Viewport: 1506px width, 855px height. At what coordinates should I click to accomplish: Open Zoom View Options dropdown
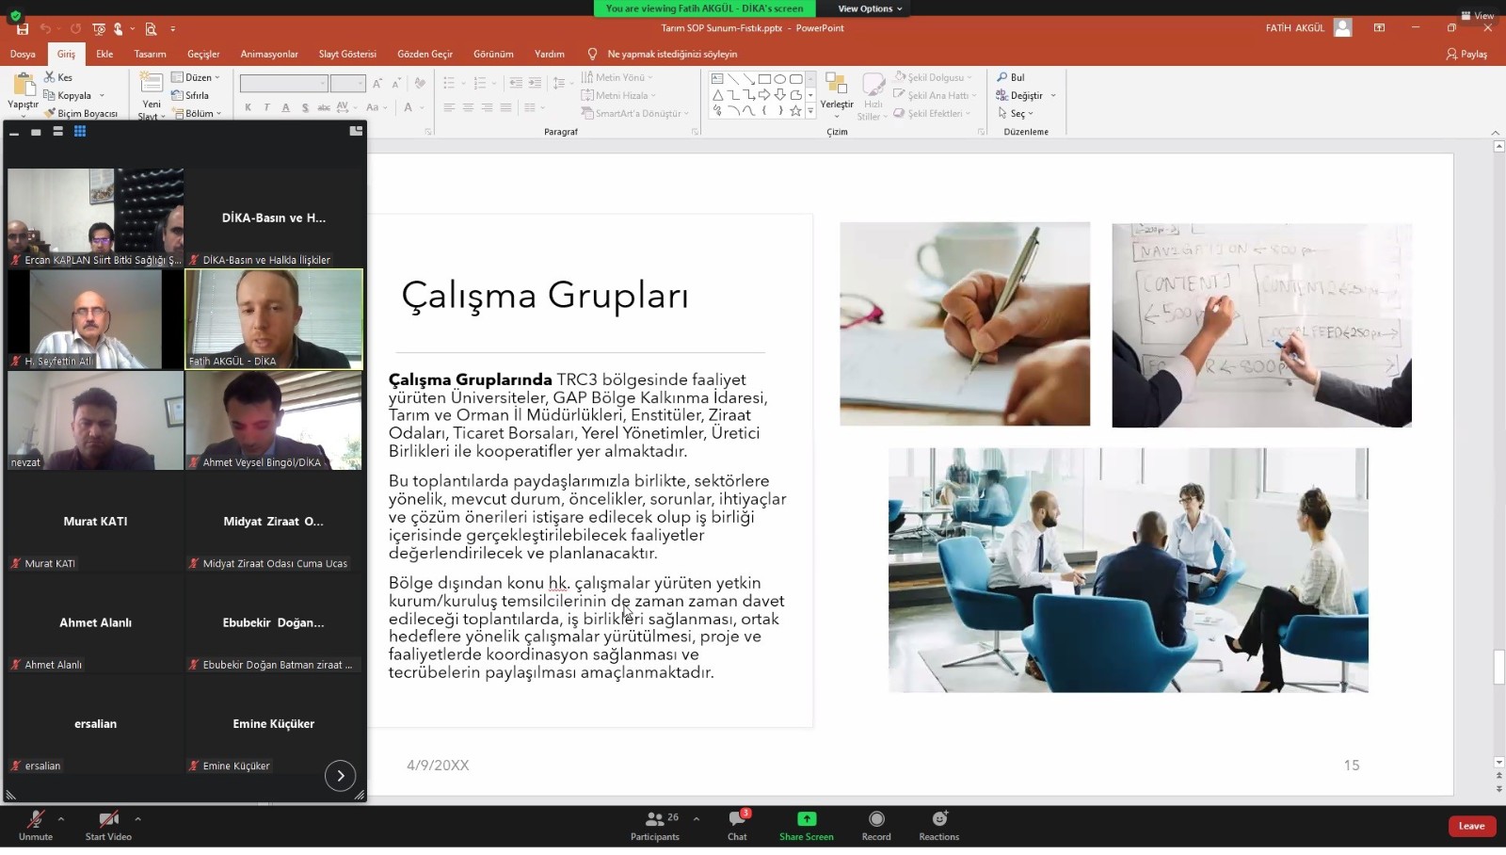pos(870,8)
